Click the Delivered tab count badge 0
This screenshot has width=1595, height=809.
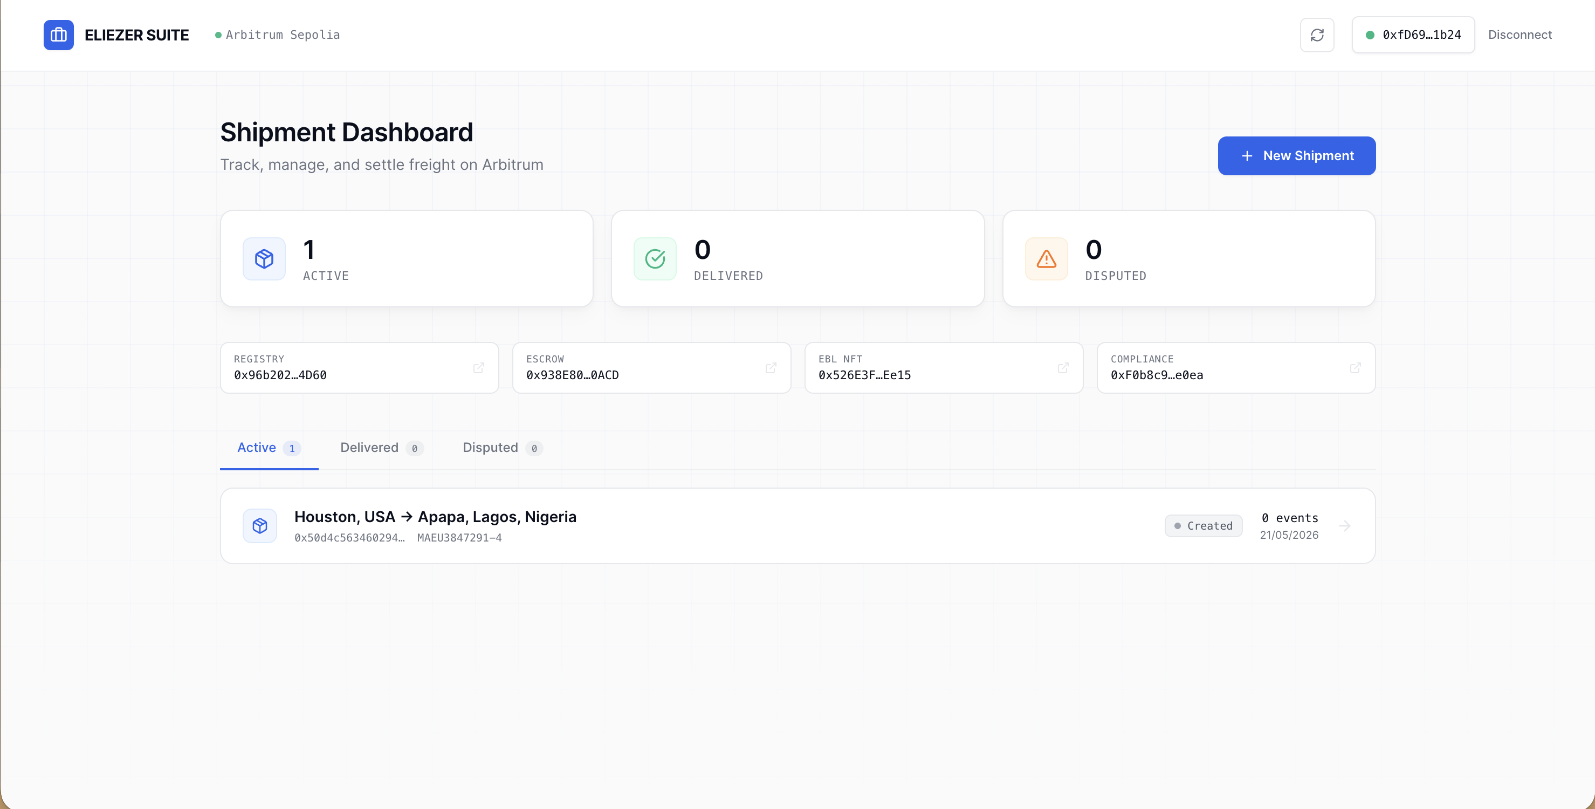[x=415, y=449]
